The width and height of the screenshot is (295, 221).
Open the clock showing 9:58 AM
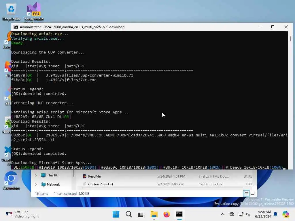coord(263,214)
